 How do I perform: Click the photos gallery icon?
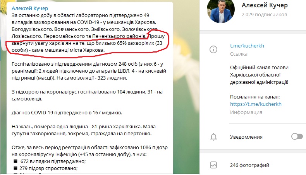[213, 165]
